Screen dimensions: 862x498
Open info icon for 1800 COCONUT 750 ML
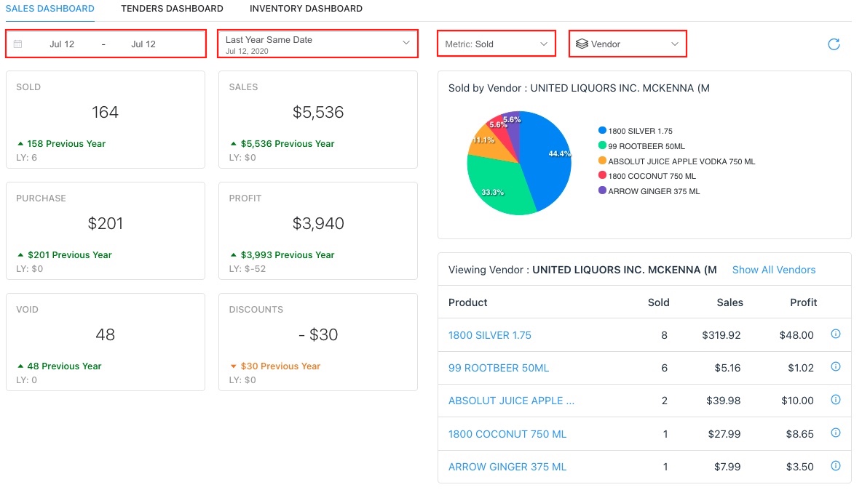(x=836, y=433)
